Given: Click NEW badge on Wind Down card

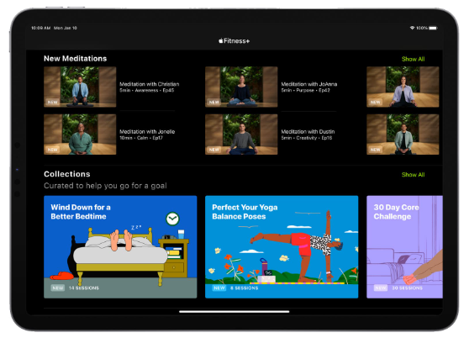Looking at the screenshot, I should point(58,288).
